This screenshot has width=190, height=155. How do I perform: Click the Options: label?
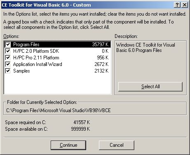pos(12,36)
